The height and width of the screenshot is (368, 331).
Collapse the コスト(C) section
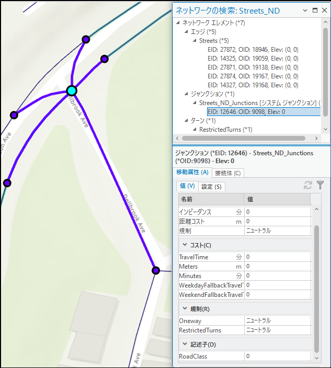point(185,245)
